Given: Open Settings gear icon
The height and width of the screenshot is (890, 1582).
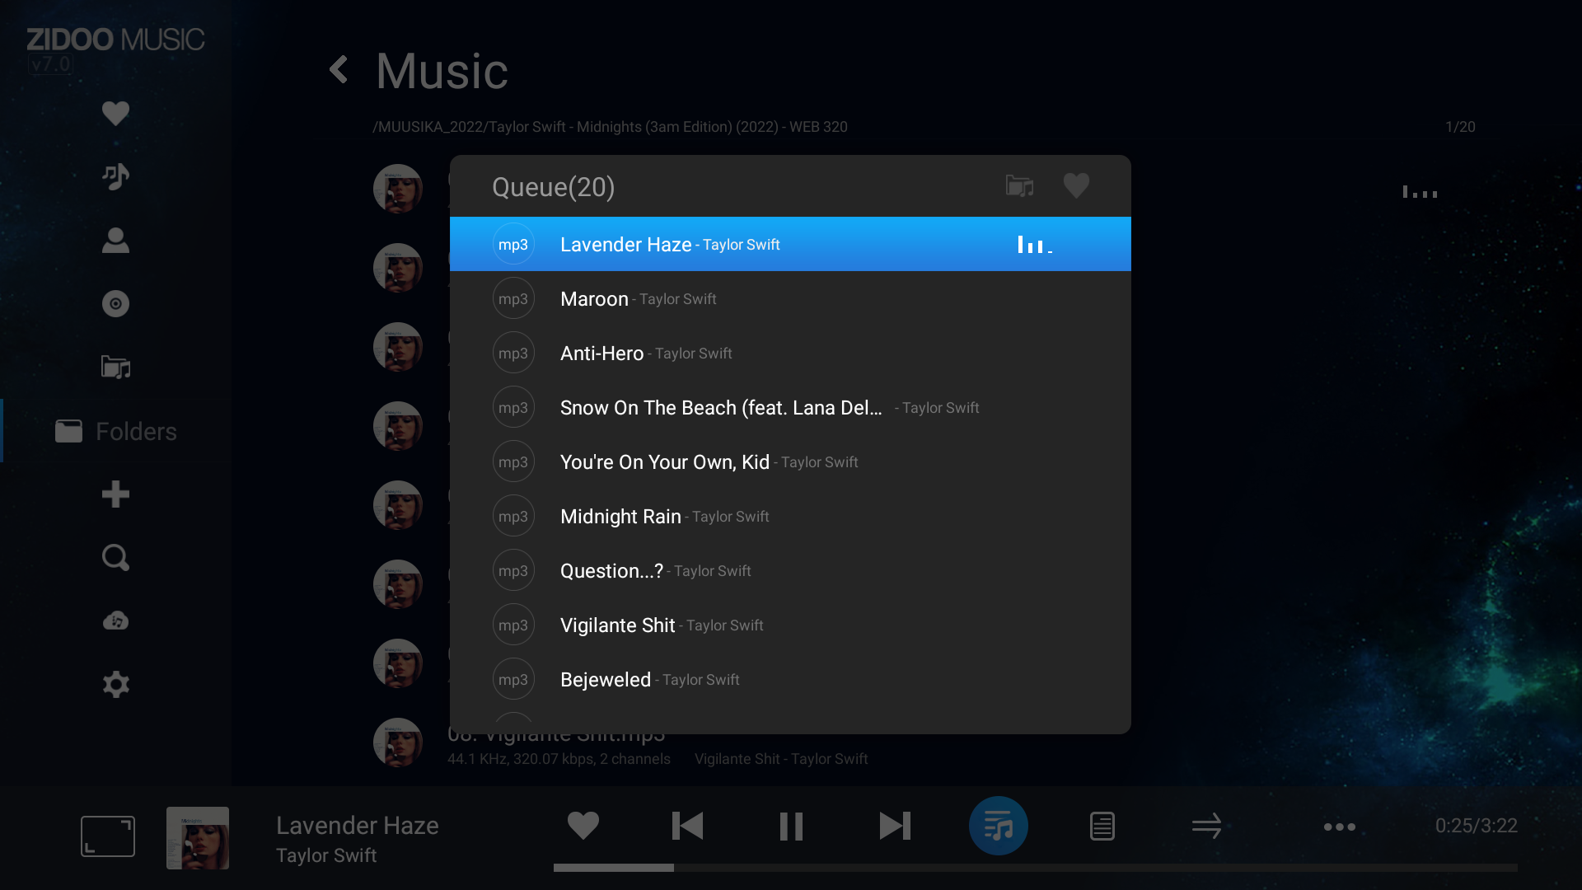Looking at the screenshot, I should point(115,684).
